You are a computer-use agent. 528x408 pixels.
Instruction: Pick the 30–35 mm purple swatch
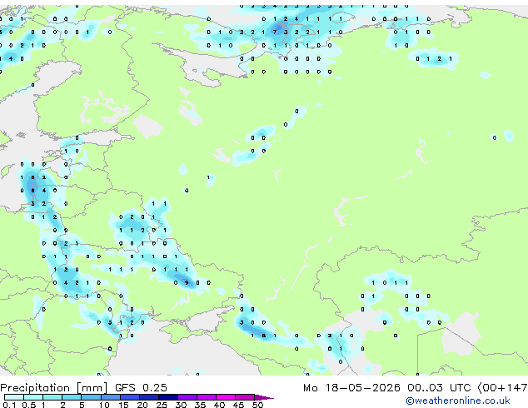click(187, 397)
